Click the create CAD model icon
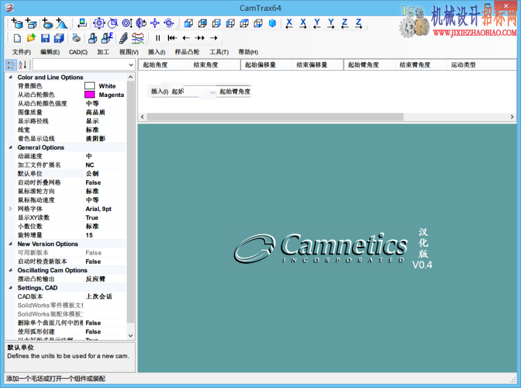This screenshot has height=388, width=521. pyautogui.click(x=93, y=38)
